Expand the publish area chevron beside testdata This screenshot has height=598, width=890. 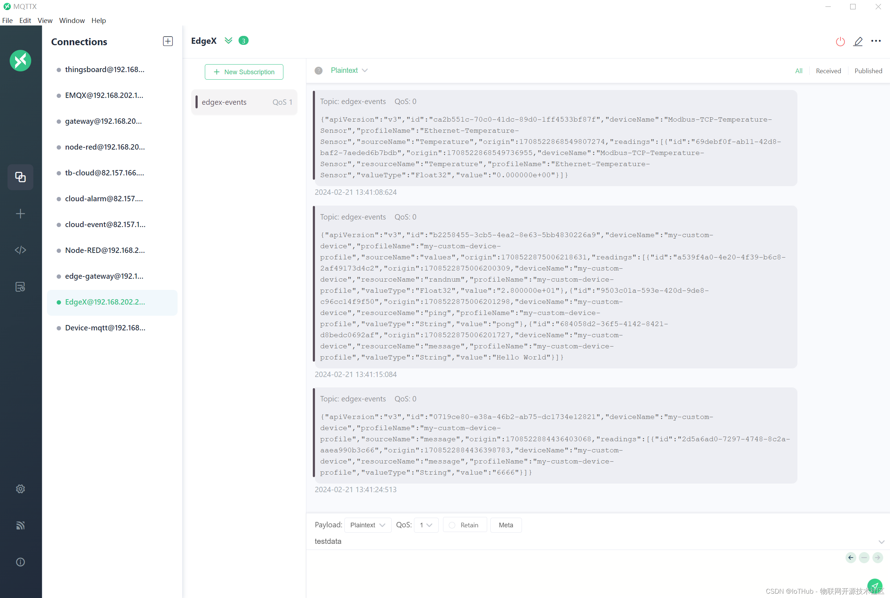tap(881, 542)
